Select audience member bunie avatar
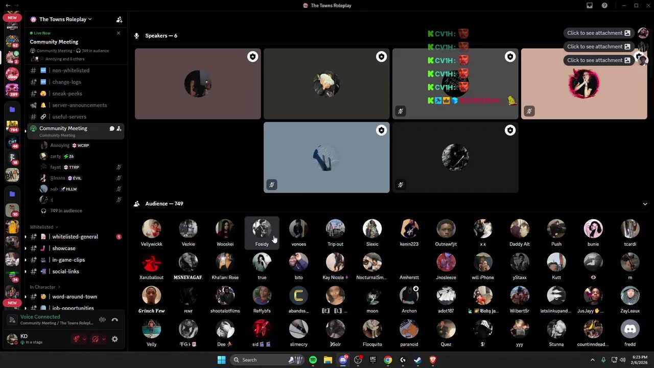 coord(593,229)
